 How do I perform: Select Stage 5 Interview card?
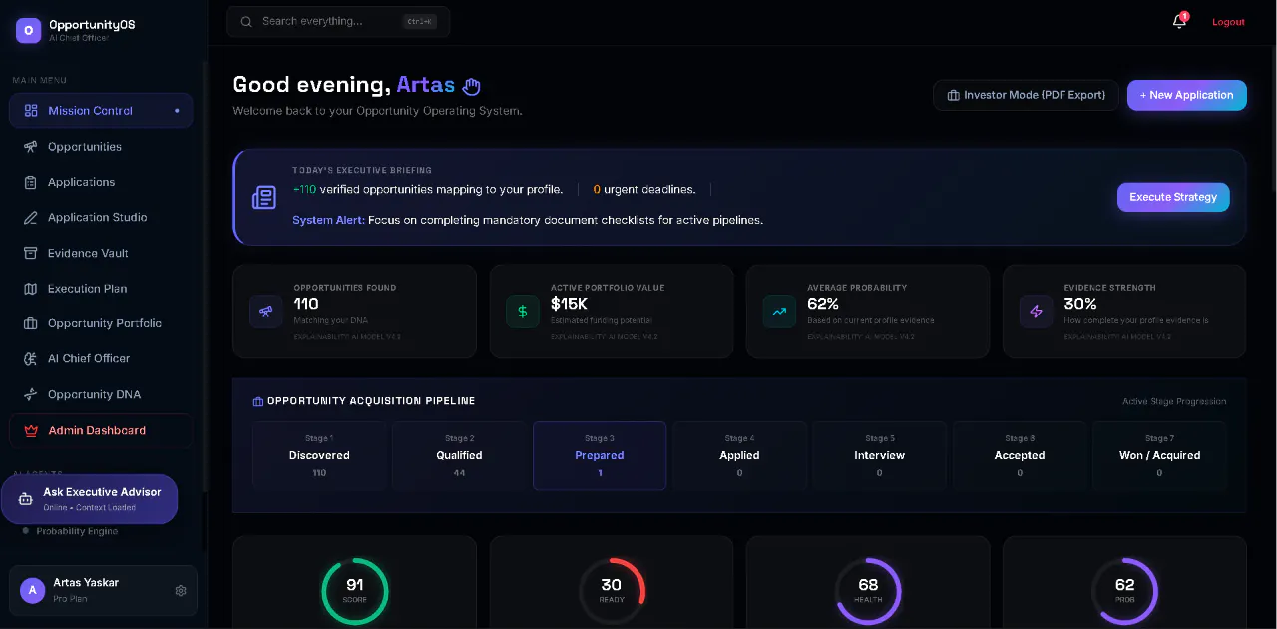879,455
